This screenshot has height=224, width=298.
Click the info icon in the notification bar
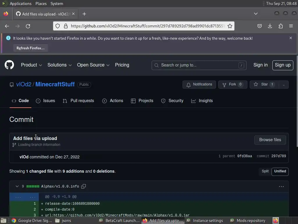coord(8,38)
